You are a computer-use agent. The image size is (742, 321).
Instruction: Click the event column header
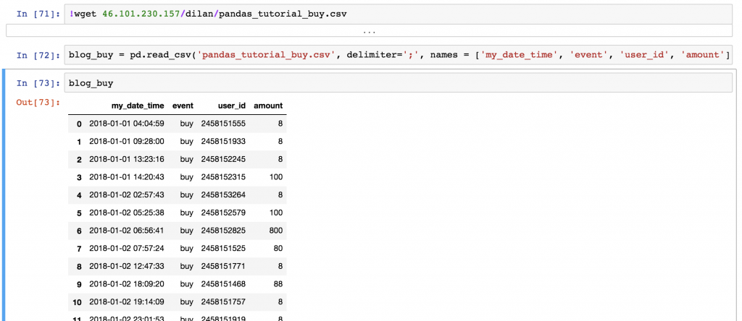tap(183, 106)
